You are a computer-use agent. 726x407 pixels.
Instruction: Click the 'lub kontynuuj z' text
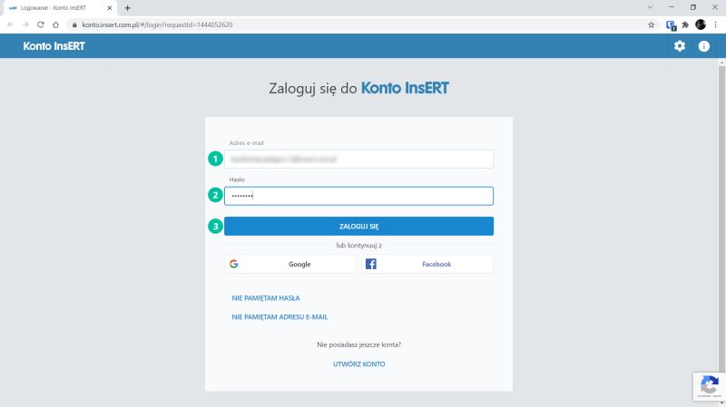(358, 246)
